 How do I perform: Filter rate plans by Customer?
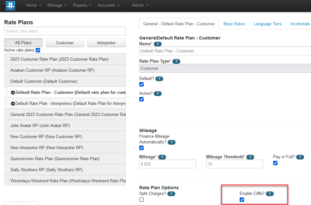(x=65, y=43)
